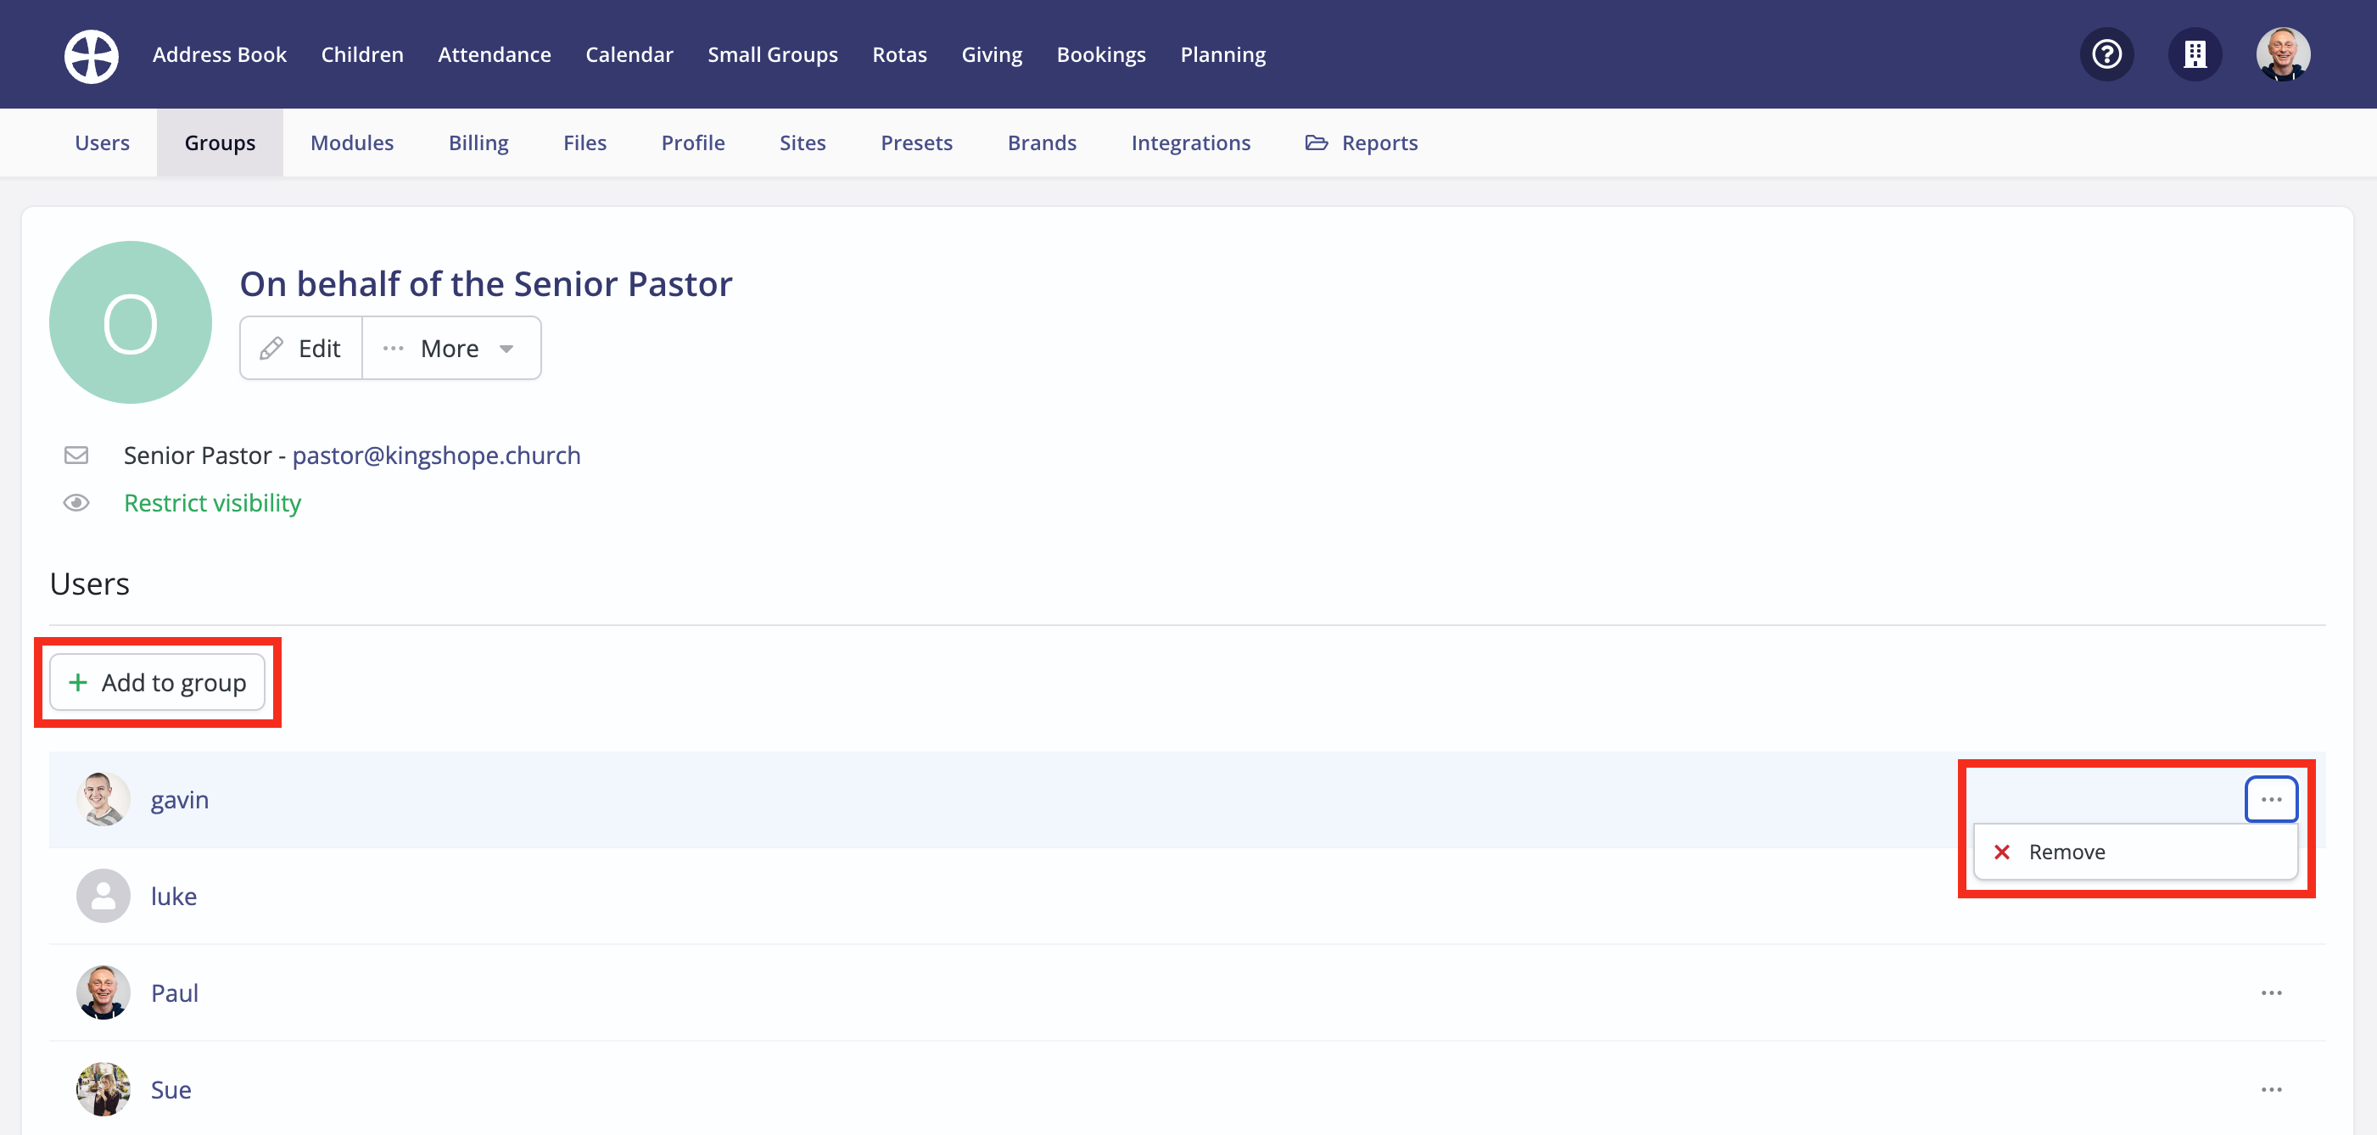Open user luke's name link
Screen dimensions: 2377x1135
(x=173, y=896)
